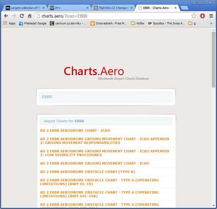
Task: Open the Chrome hamburger menu
Action: (x=211, y=16)
